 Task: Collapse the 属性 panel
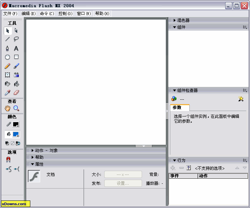click(32, 164)
